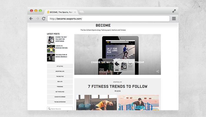Open the Style File category

(60, 66)
